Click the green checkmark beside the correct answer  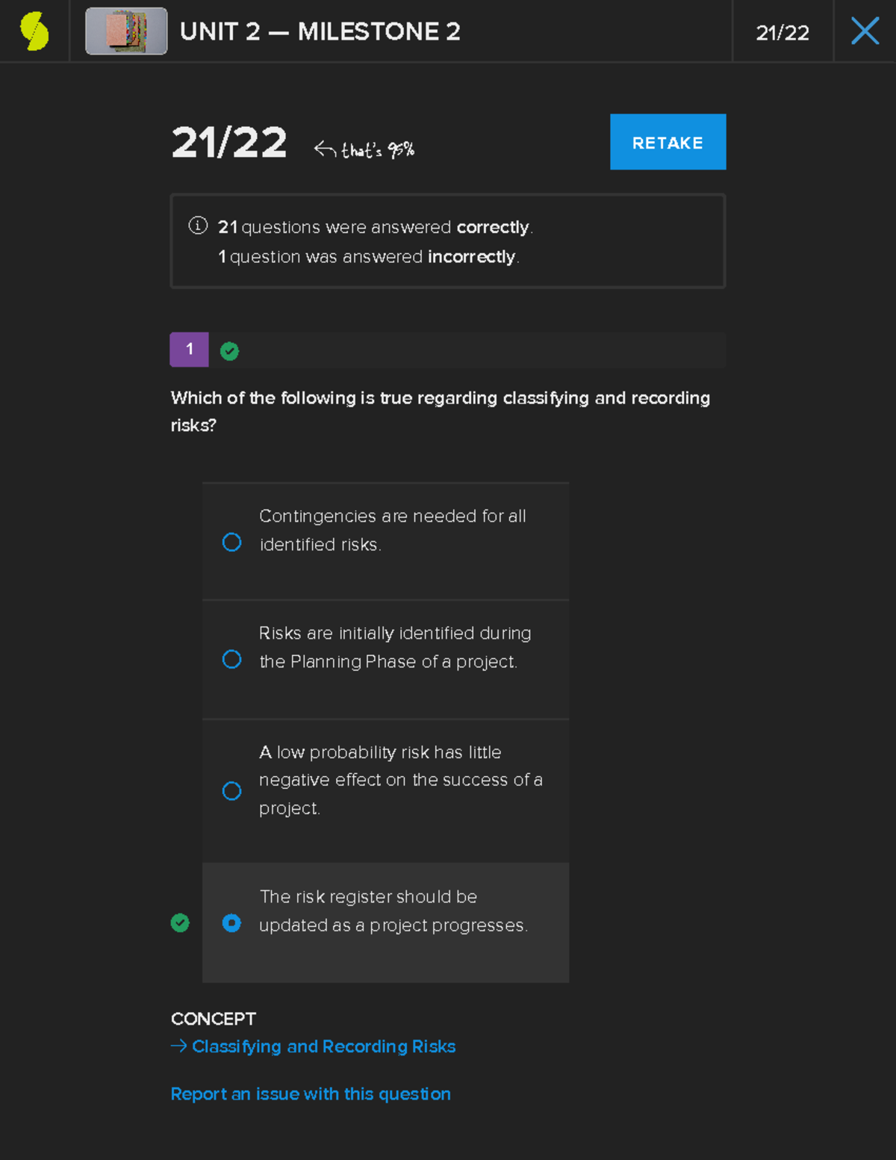(x=180, y=923)
